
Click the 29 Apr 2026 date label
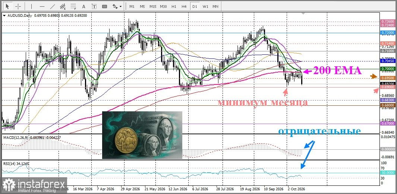(130, 189)
